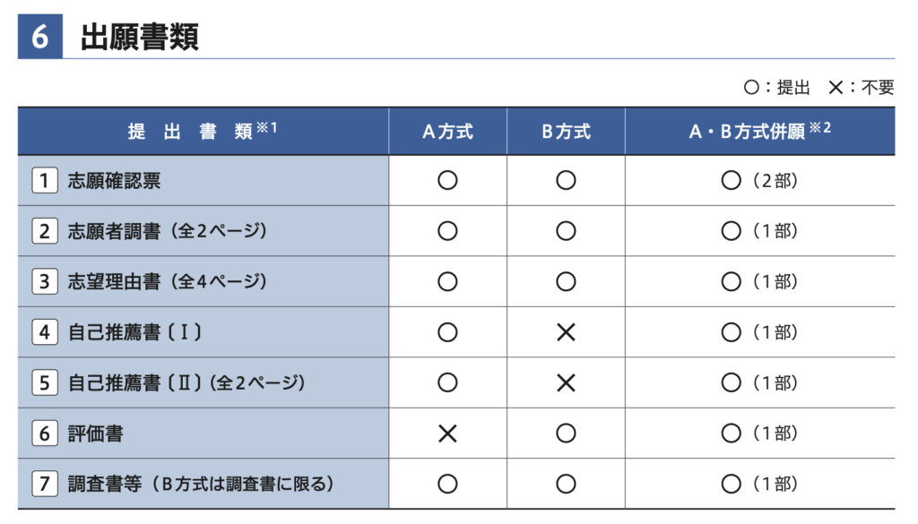Click the circle for 志願確認票 under A方式
The height and width of the screenshot is (524, 918).
pyautogui.click(x=447, y=181)
